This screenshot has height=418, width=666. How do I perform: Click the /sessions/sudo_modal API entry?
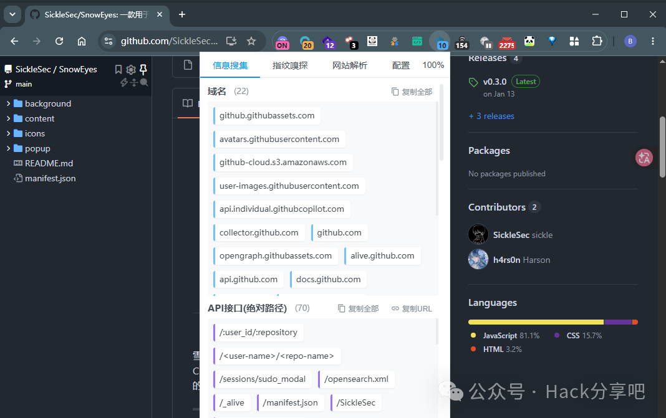pos(262,379)
